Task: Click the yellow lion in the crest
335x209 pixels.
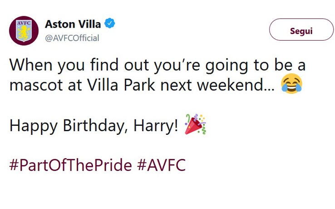Action: [24, 33]
